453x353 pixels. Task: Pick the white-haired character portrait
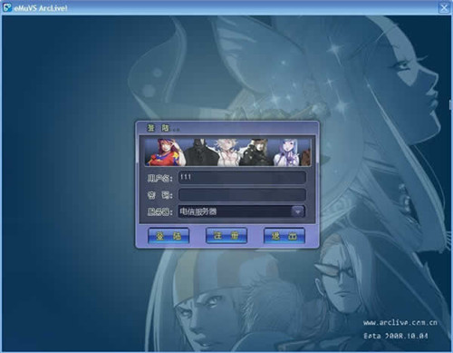pos(228,152)
